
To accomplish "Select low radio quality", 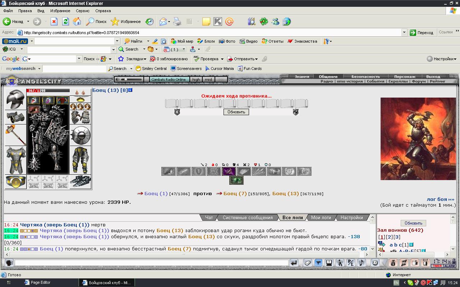I will [x=221, y=79].
